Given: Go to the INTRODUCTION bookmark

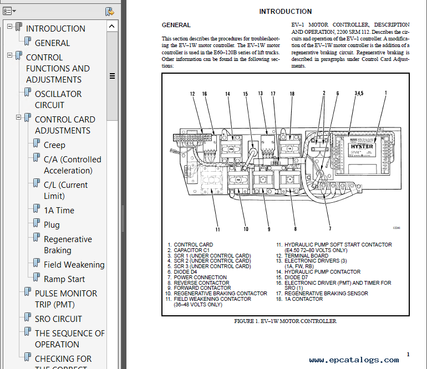Looking at the screenshot, I should (55, 29).
